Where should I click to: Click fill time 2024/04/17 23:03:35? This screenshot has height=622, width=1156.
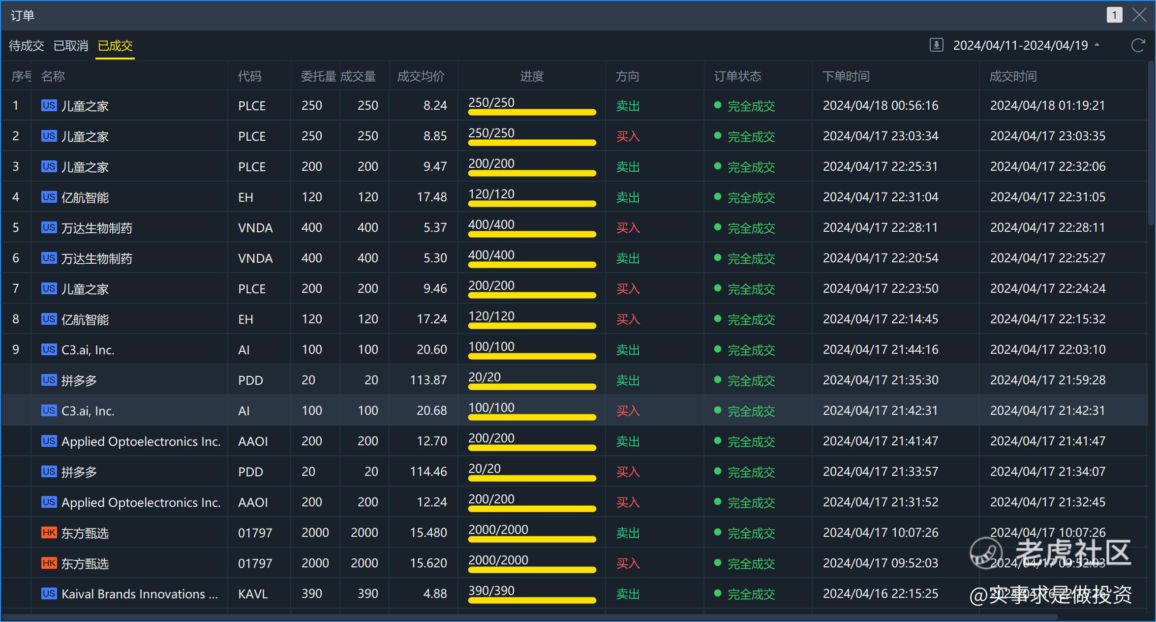(x=1048, y=136)
